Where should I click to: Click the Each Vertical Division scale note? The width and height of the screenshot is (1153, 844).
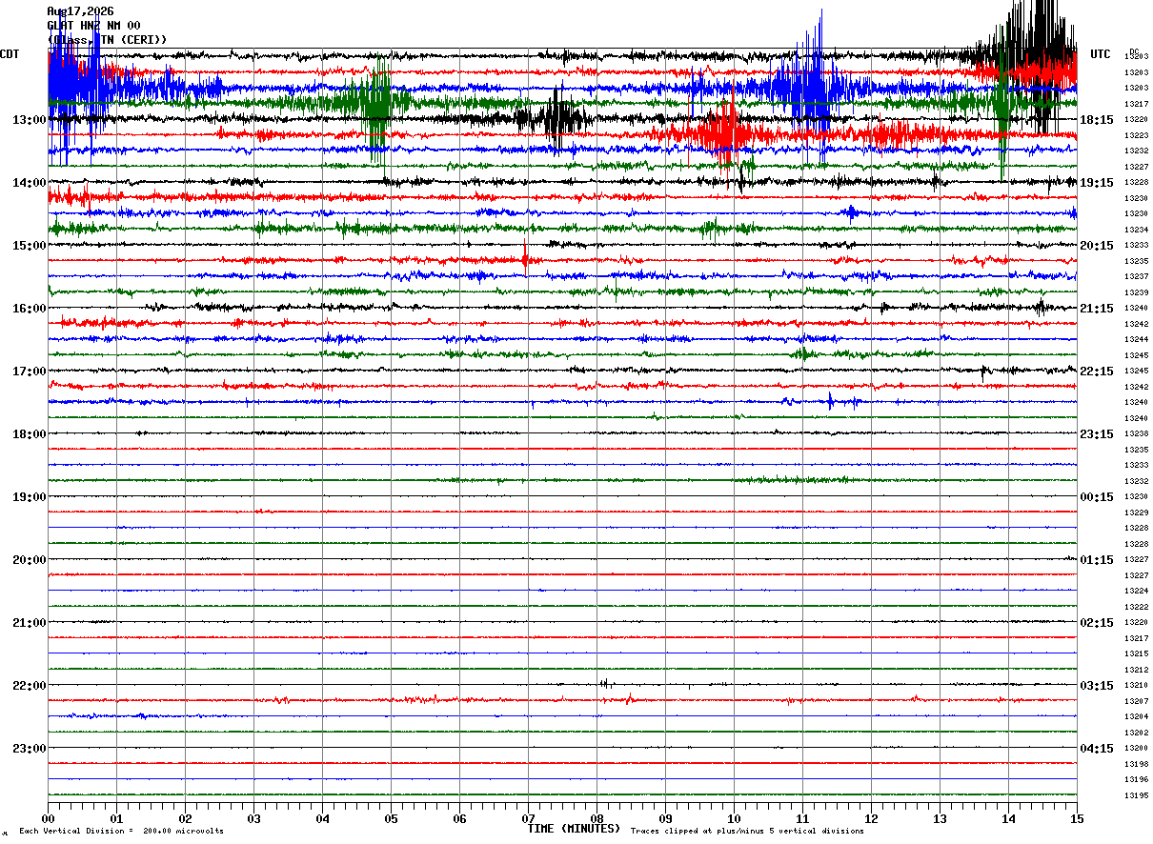(x=122, y=832)
